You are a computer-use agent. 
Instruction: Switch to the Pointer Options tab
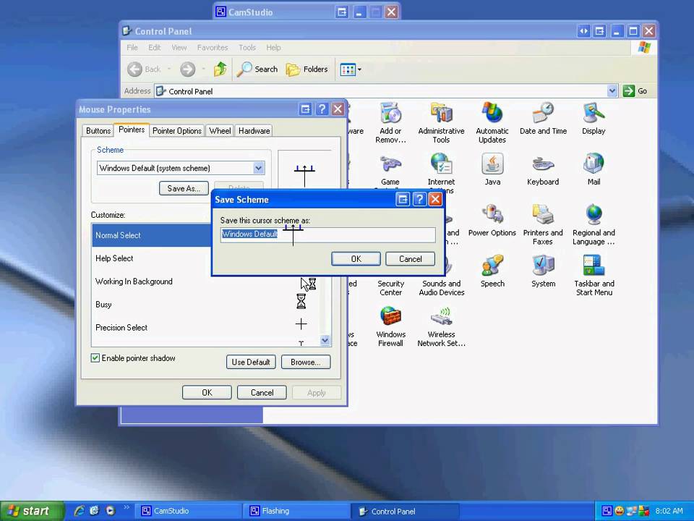[x=176, y=131]
